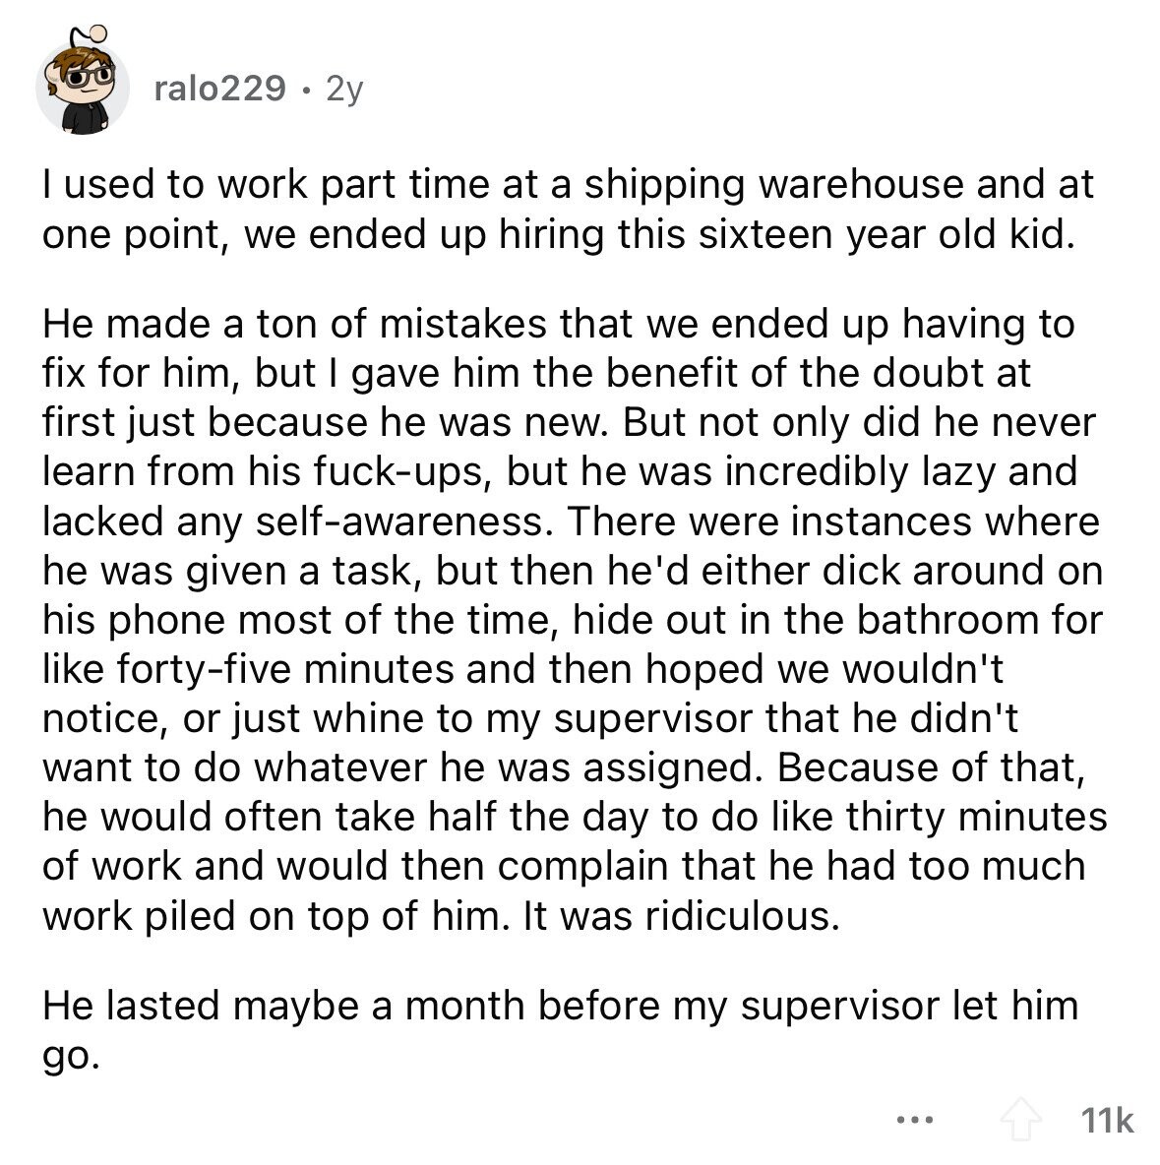Viewport: 1160px width, 1165px height.
Task: Select the paragraph starting "I used to work"
Action: pos(568,209)
